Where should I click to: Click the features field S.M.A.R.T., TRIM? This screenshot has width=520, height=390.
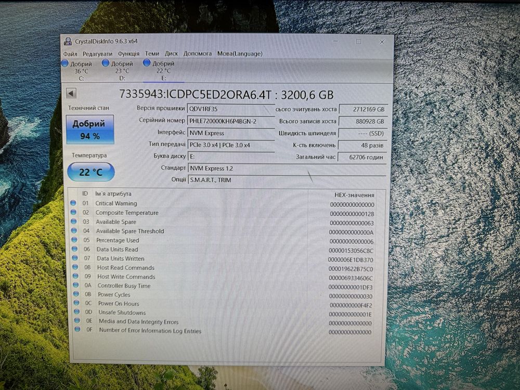(x=287, y=180)
